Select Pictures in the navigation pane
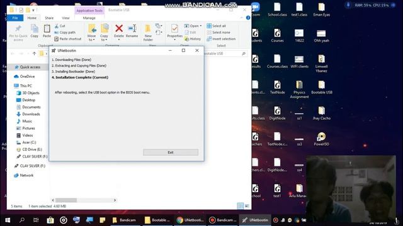The image size is (403, 226). [x=26, y=128]
